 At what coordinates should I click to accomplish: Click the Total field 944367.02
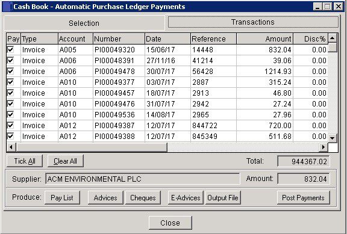coord(304,162)
